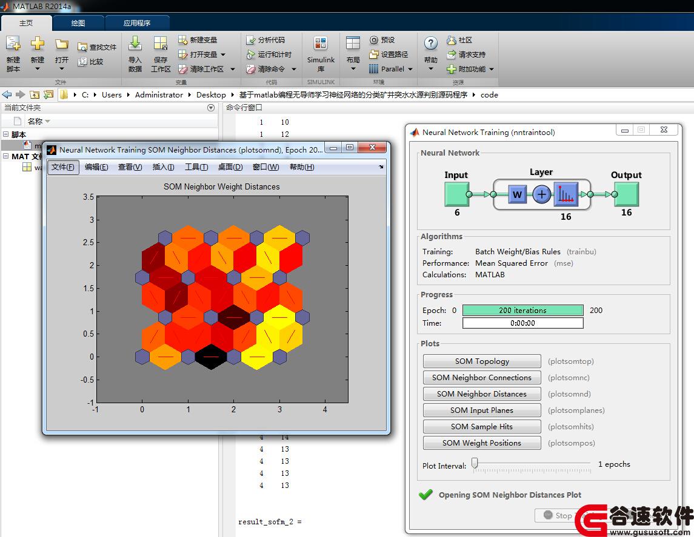Click SOM Input Planes button
The width and height of the screenshot is (694, 537).
[482, 410]
